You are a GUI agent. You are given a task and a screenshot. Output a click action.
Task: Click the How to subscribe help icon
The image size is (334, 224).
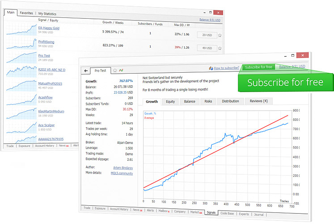[x=211, y=68]
